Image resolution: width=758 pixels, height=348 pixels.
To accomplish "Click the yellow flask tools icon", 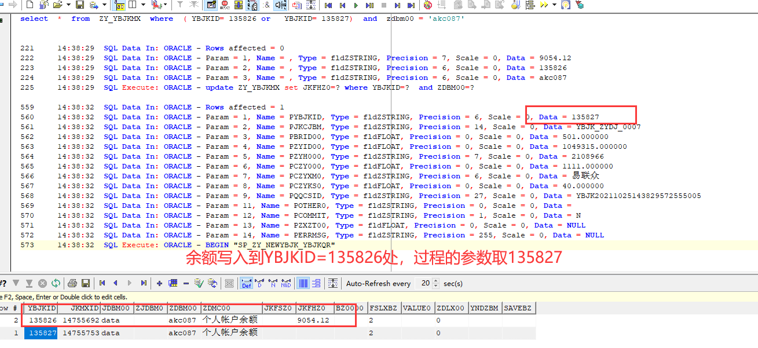I will [x=515, y=5].
